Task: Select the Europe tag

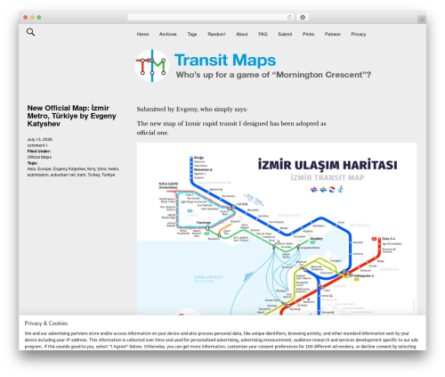Action: coord(44,168)
